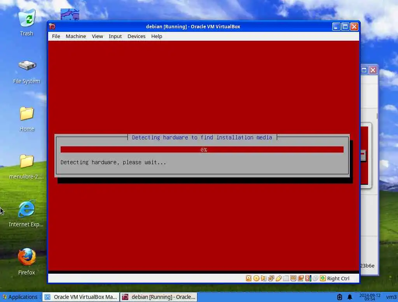Launch the Internet Explorer desktop icon
The width and height of the screenshot is (398, 302).
point(26,213)
